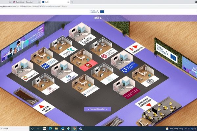Open Microsoft Teams from taskbar

[80, 129]
